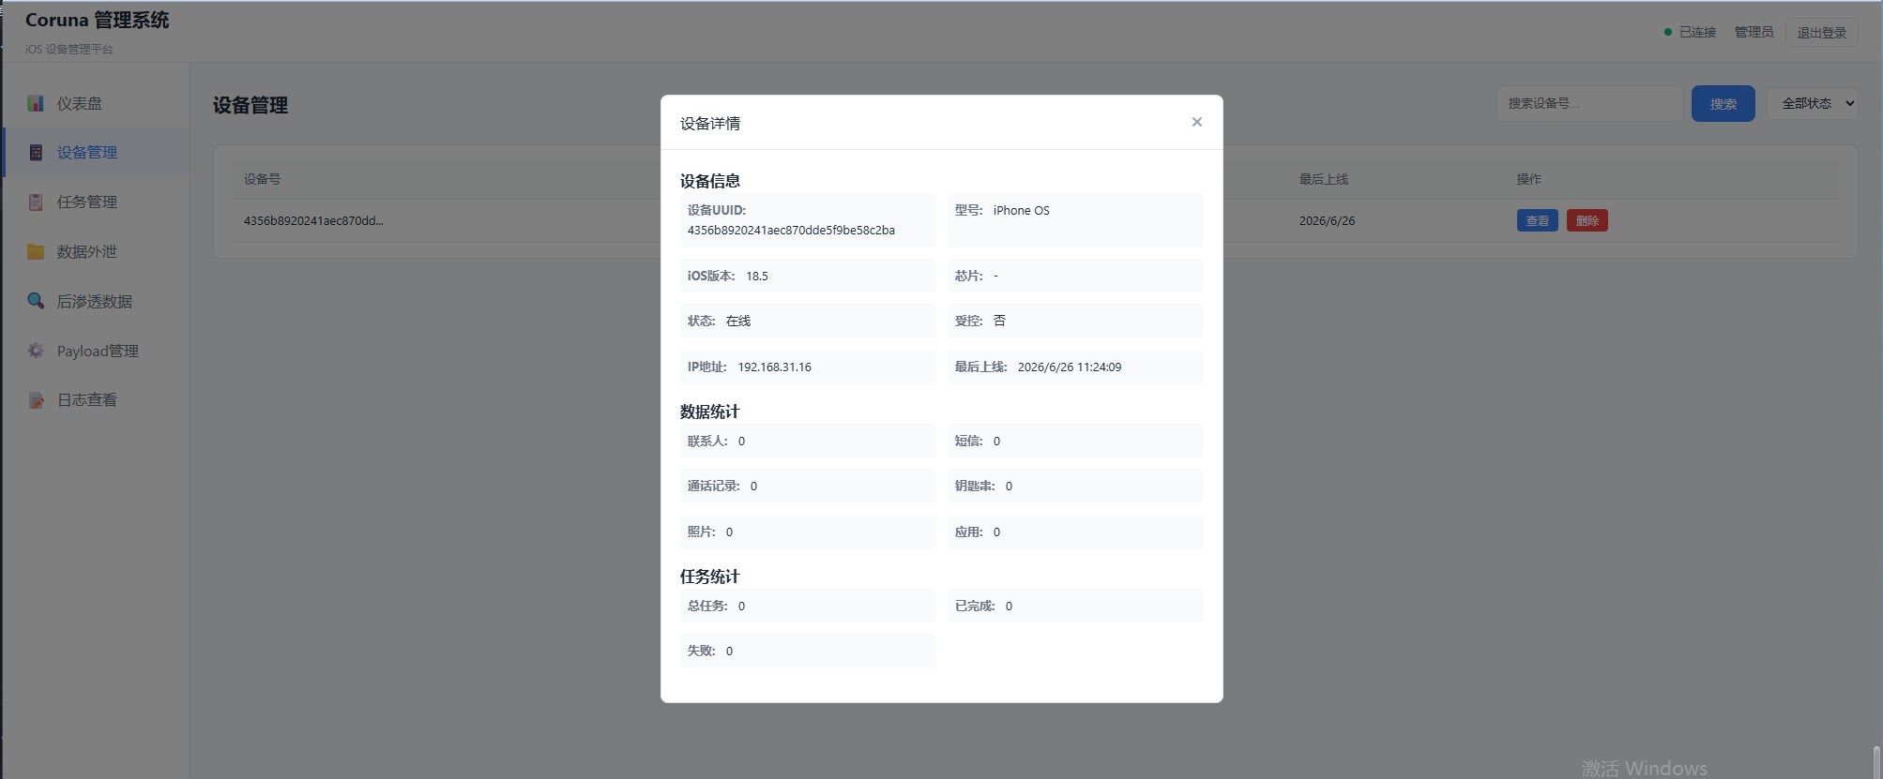Click the Coruna 管理系统 title
This screenshot has width=1883, height=779.
pos(97,20)
